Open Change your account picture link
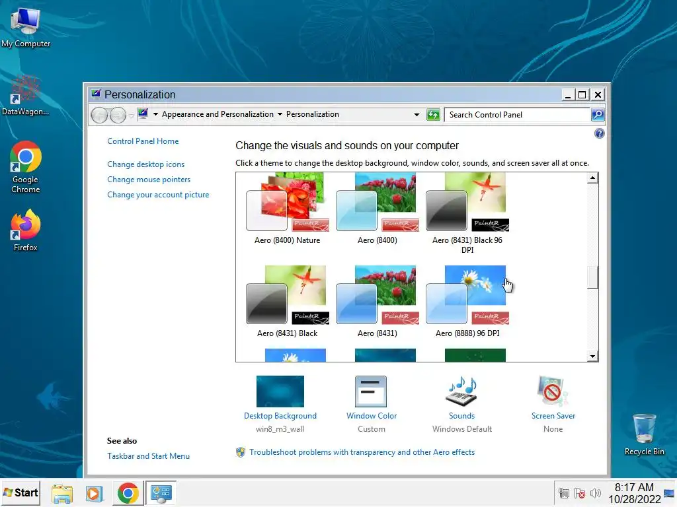 [x=158, y=195]
